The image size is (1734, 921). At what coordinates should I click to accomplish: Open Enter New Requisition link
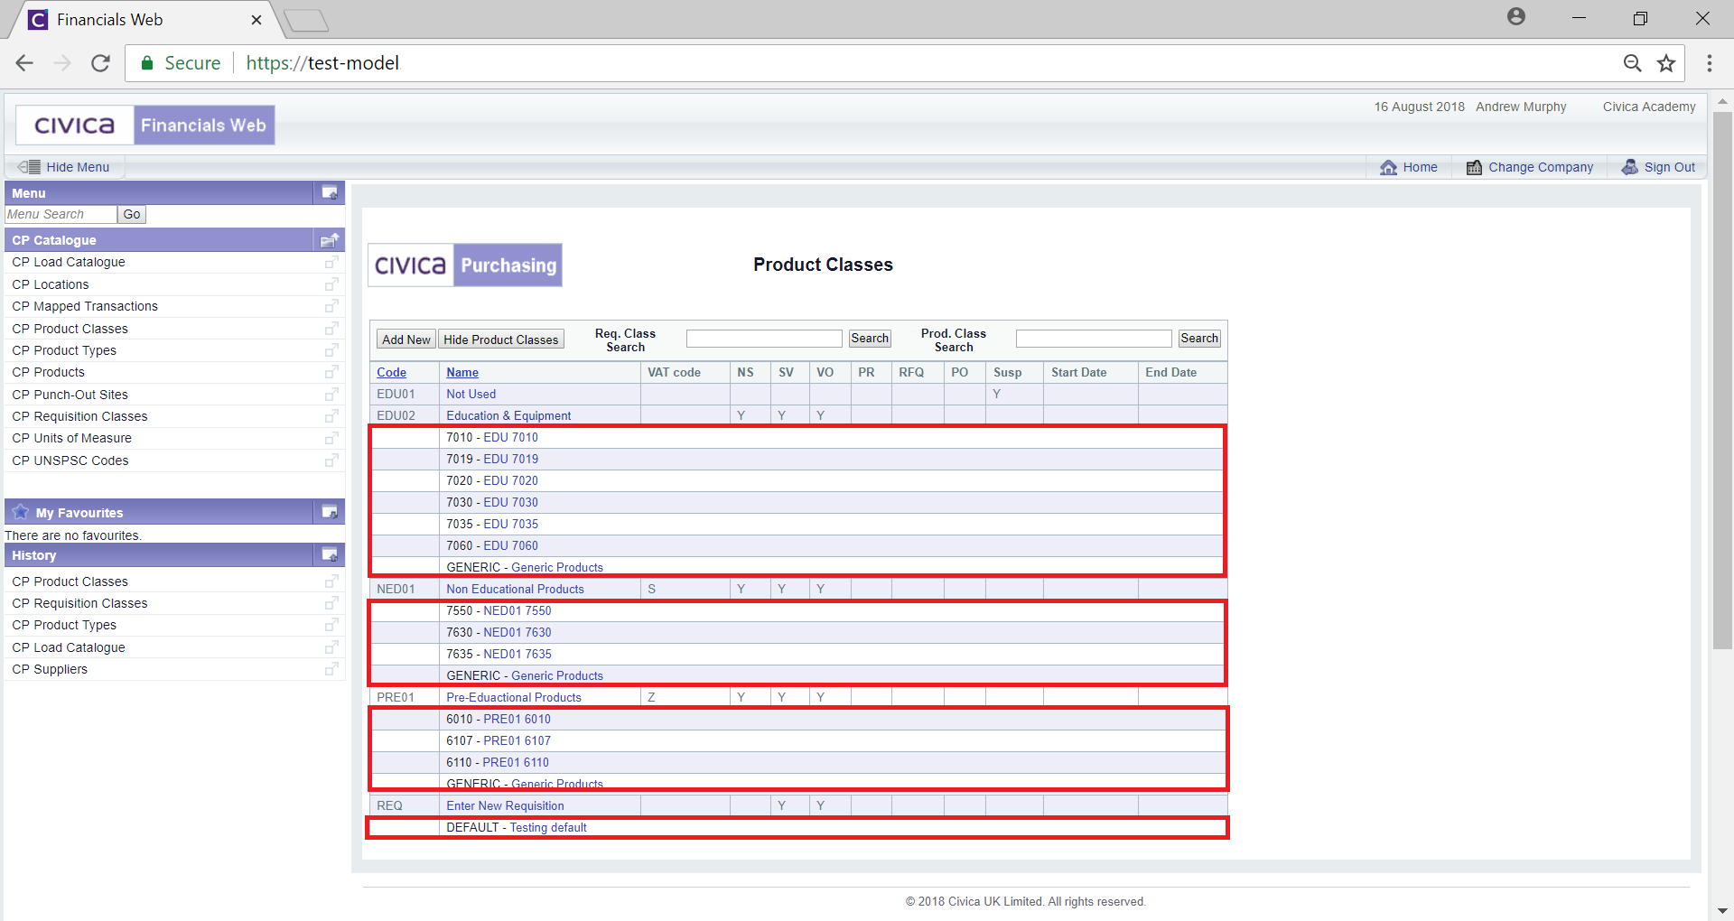505,805
